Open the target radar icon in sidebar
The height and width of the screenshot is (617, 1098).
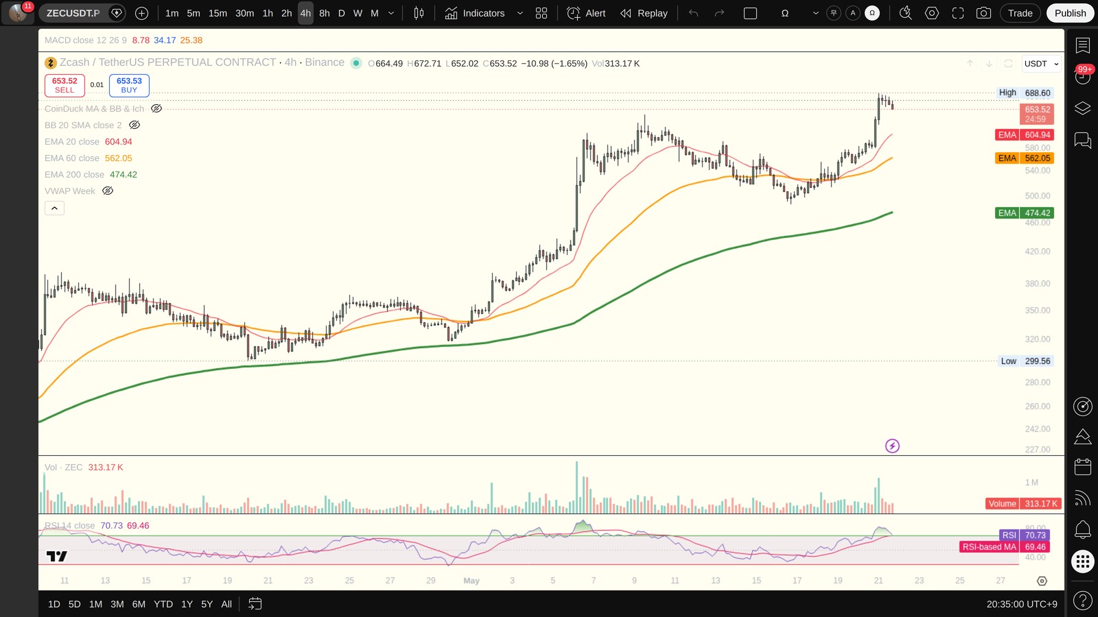(x=1083, y=407)
